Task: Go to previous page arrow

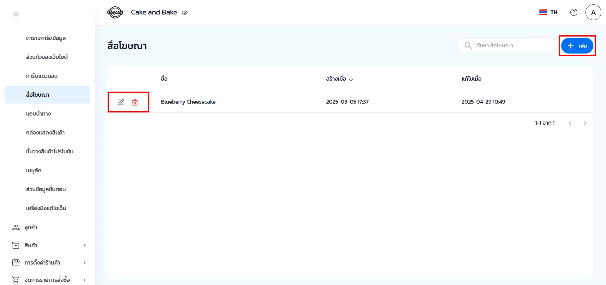Action: (x=570, y=123)
